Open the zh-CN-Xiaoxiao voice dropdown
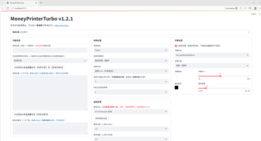The width and height of the screenshot is (261, 141). tap(131, 112)
